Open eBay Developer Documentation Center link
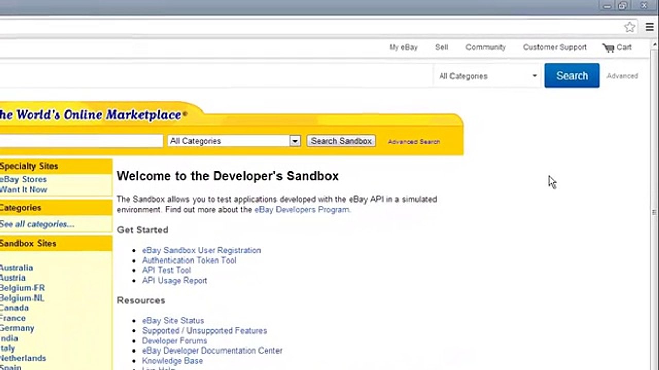 [212, 350]
